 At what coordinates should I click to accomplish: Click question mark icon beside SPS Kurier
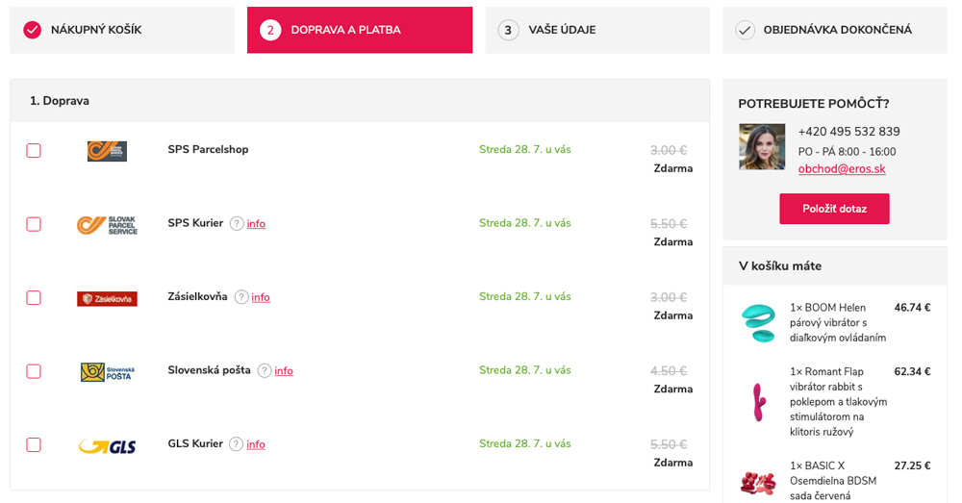click(x=237, y=224)
